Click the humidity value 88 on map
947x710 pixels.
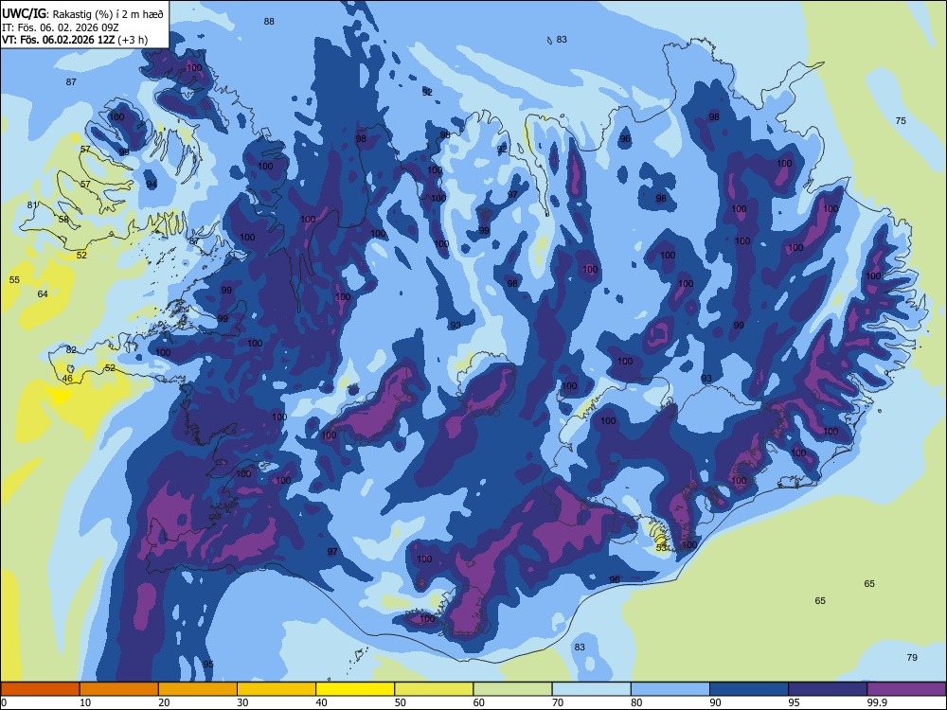point(269,22)
